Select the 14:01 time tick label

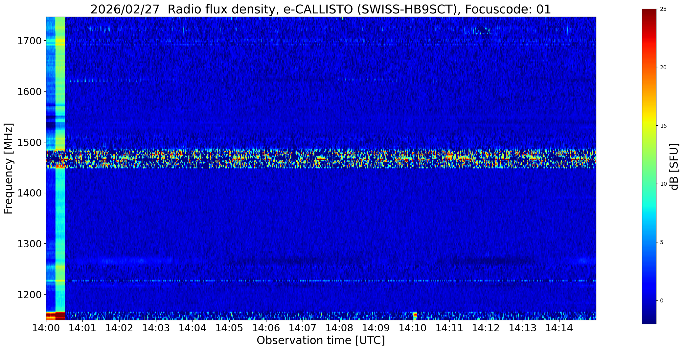[83, 328]
